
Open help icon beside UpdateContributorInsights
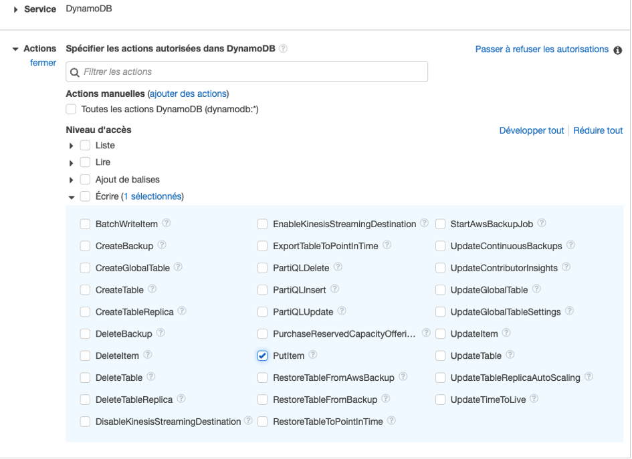click(x=566, y=267)
